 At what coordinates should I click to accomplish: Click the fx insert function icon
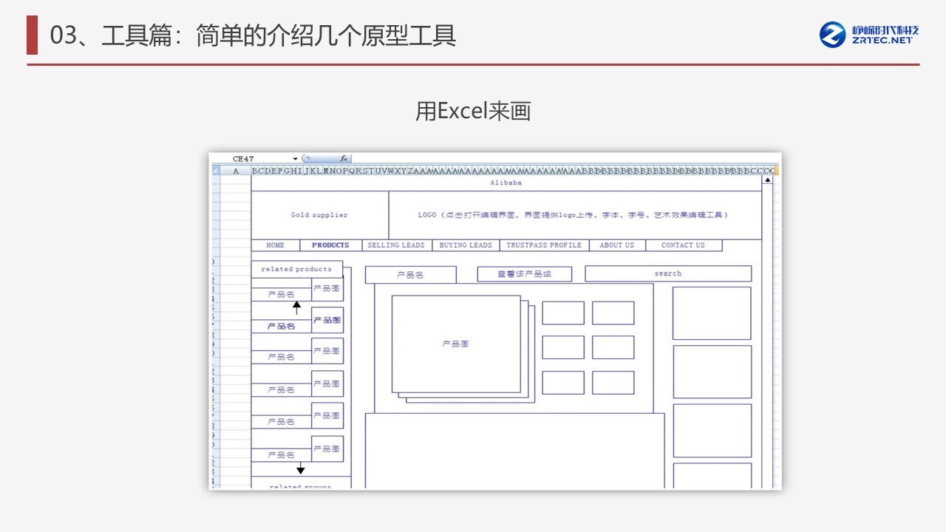pos(344,159)
